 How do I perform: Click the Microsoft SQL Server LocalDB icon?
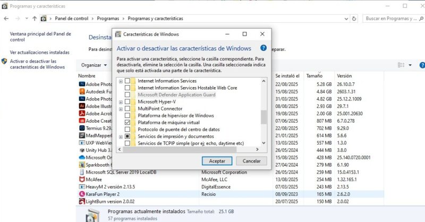point(82,172)
